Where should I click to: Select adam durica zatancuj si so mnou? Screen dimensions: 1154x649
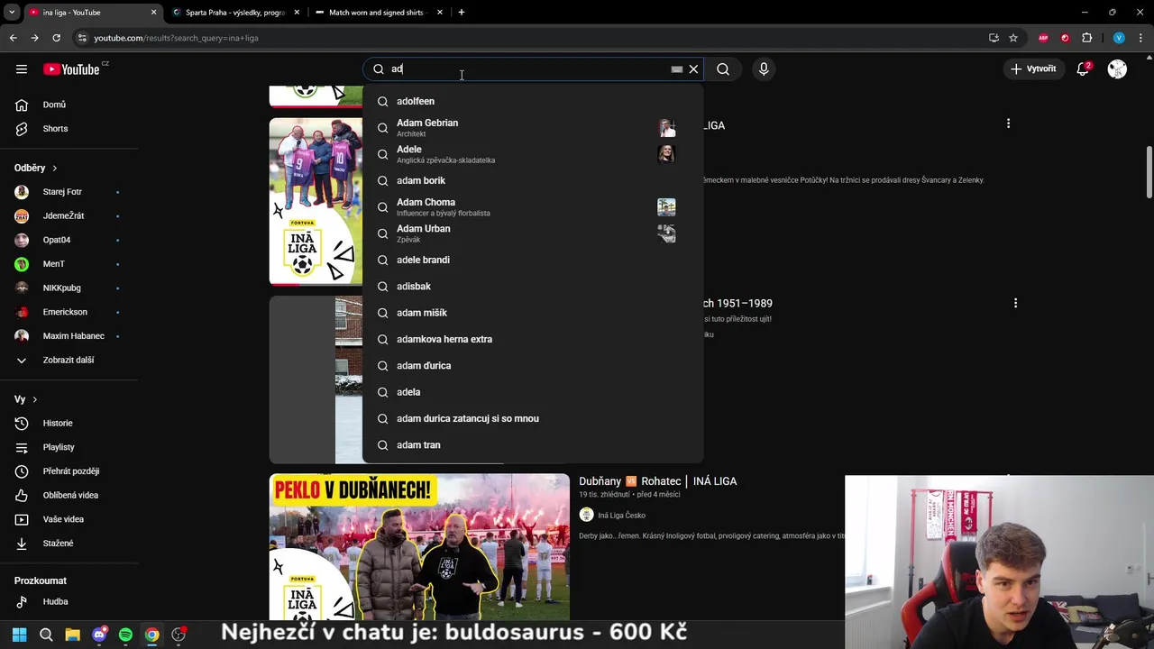[533, 418]
